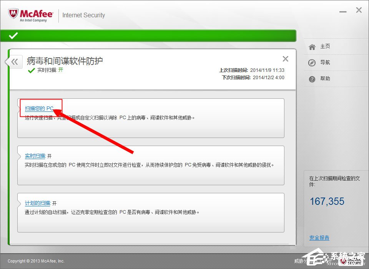Open 帮助 with the question mark icon

click(x=311, y=79)
